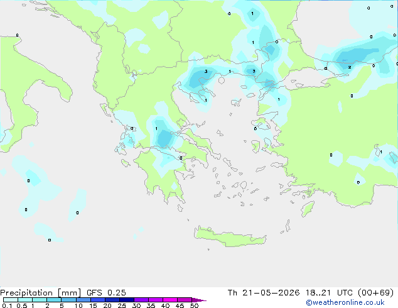Click the legend tick label "10"
398x308 pixels.
click(x=78, y=305)
